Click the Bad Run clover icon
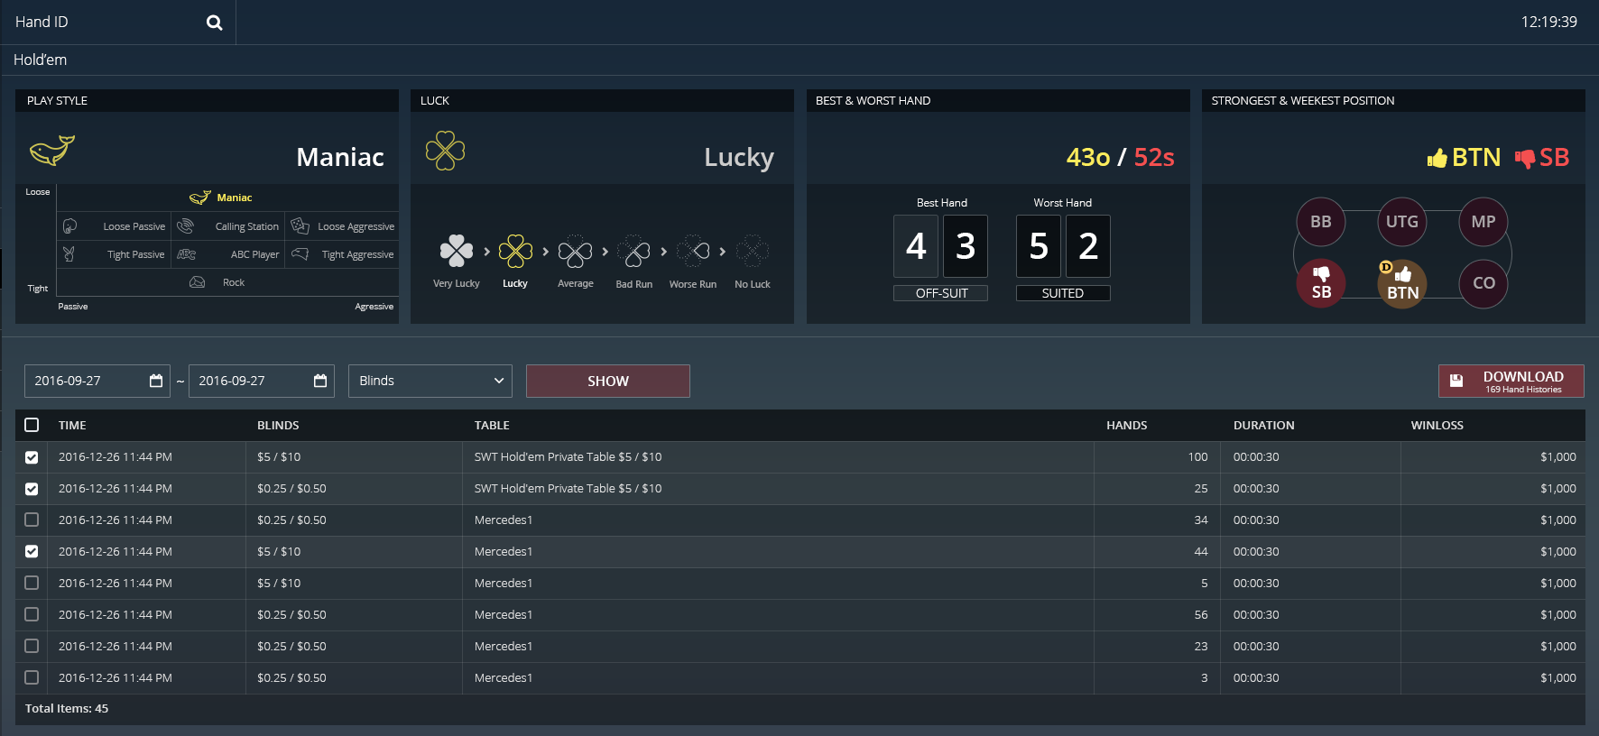Viewport: 1599px width, 736px height. pyautogui.click(x=633, y=252)
